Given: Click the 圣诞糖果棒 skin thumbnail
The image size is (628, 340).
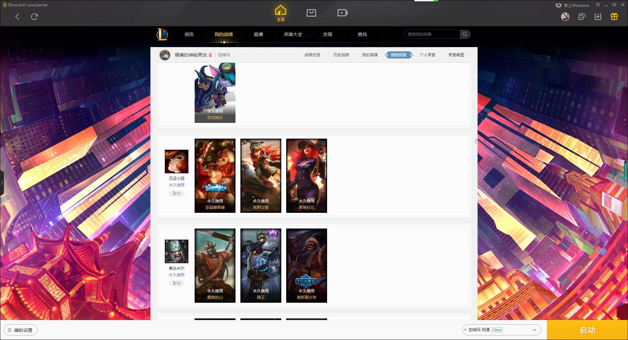Looking at the screenshot, I should pyautogui.click(x=215, y=176).
